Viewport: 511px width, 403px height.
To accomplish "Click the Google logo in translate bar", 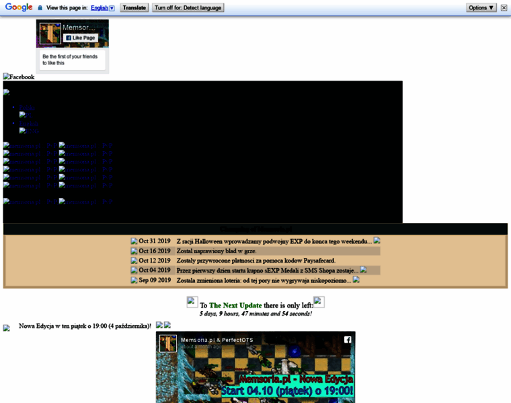I will click(x=19, y=7).
